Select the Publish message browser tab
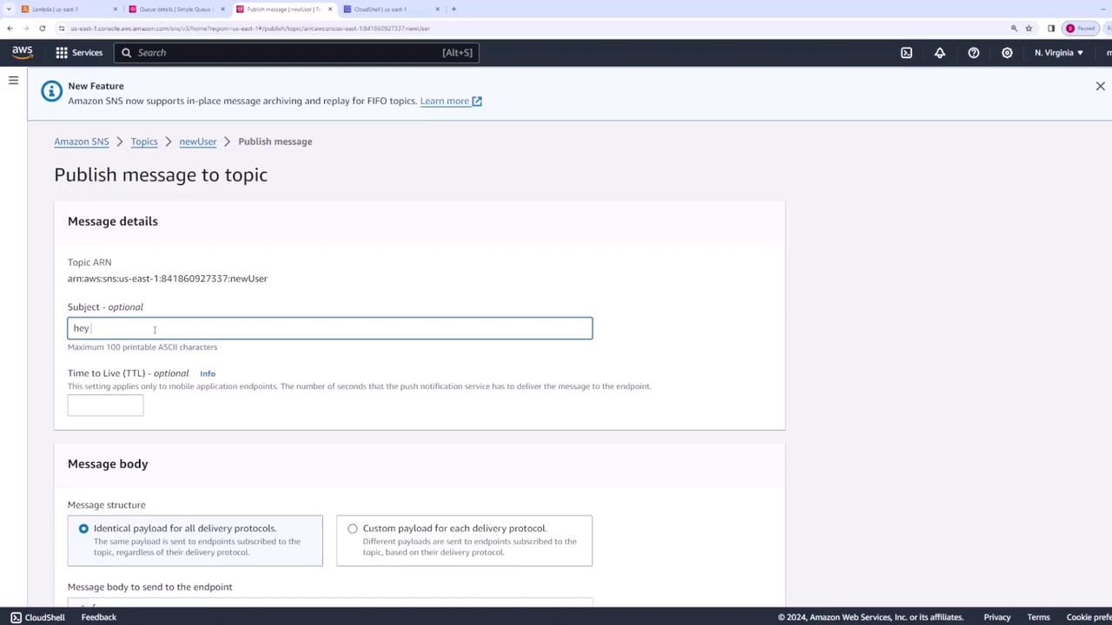 click(284, 9)
